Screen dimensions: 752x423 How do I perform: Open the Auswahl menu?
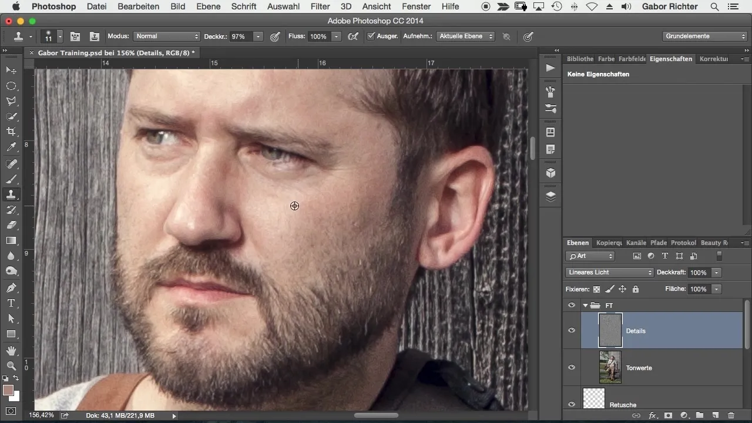point(283,6)
